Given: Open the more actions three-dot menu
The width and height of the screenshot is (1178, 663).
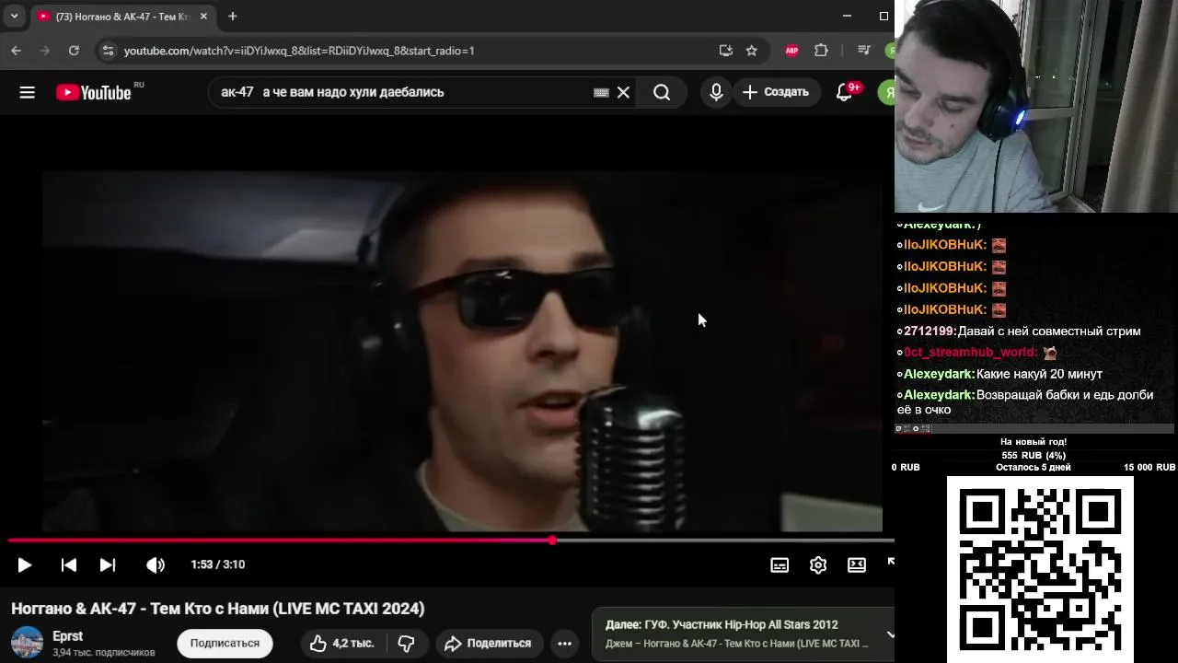Looking at the screenshot, I should click(x=565, y=643).
